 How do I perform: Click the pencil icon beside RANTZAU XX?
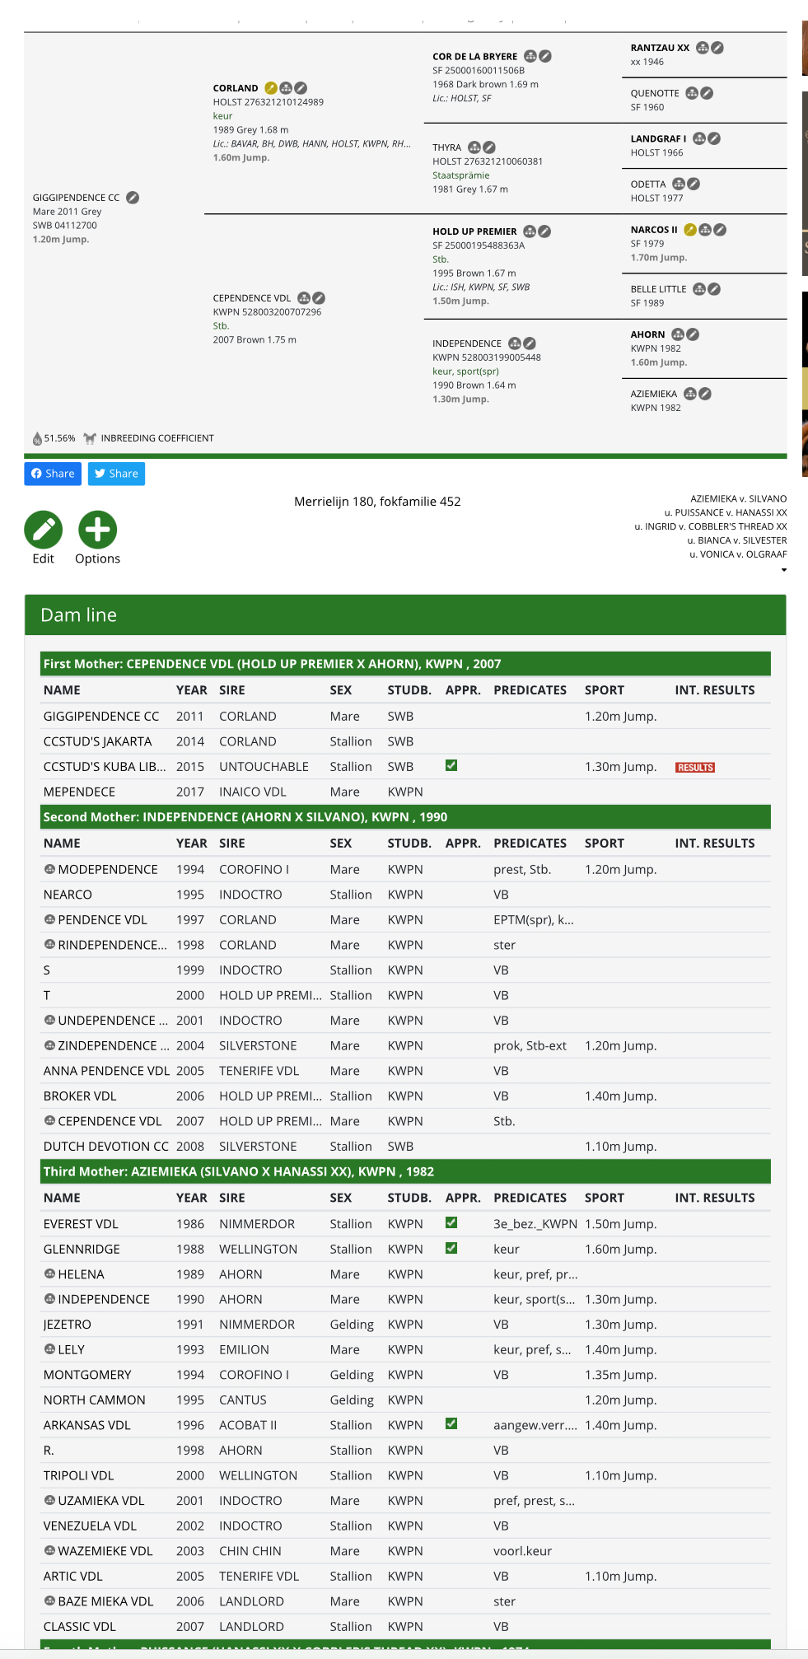[717, 47]
